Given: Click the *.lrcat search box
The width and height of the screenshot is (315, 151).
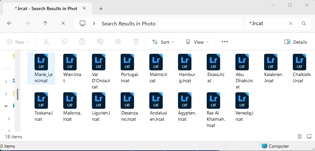Looking at the screenshot, I should (267, 23).
